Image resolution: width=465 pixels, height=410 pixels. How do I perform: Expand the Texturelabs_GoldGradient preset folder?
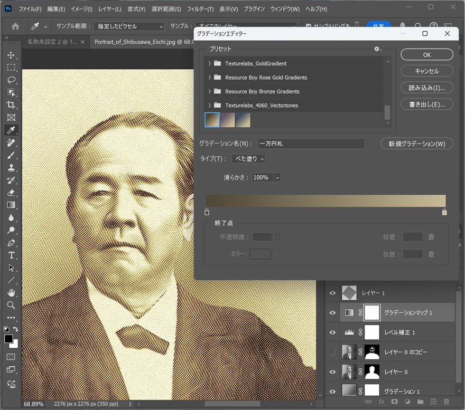pos(209,63)
